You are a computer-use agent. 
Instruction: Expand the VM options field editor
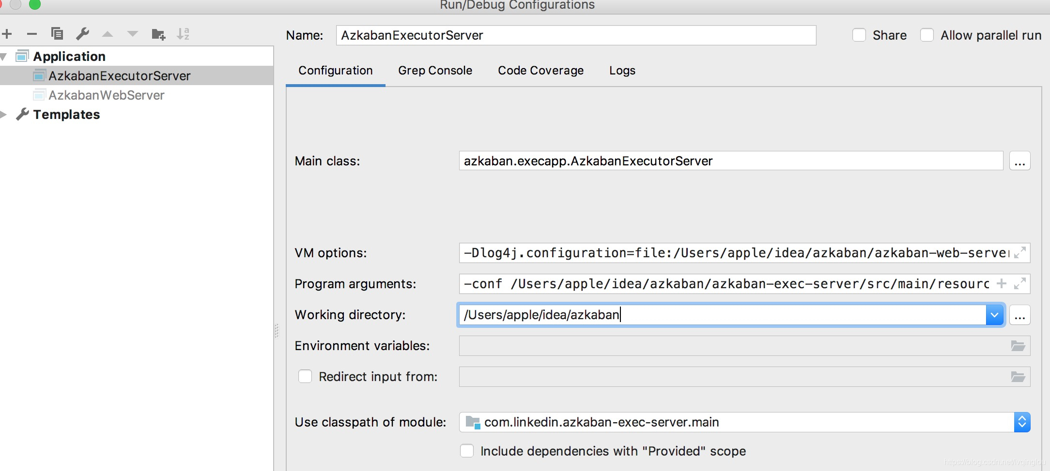1020,253
